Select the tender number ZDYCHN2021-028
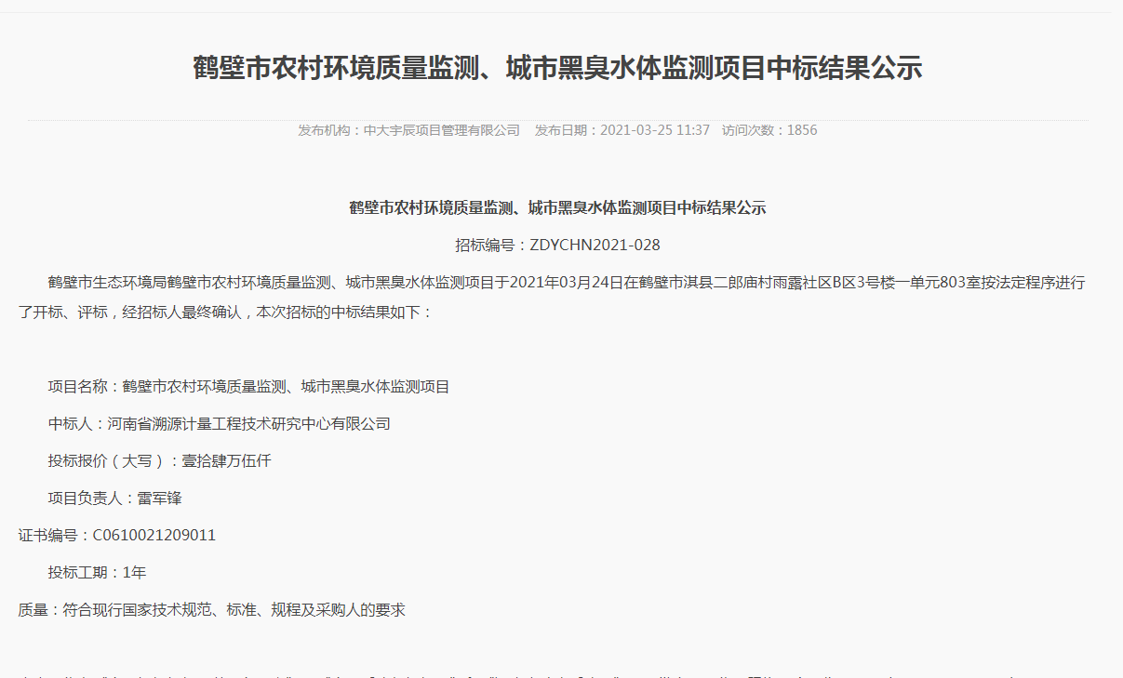 (595, 246)
